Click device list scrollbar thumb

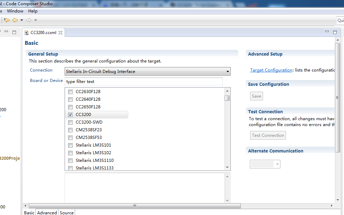(x=227, y=98)
